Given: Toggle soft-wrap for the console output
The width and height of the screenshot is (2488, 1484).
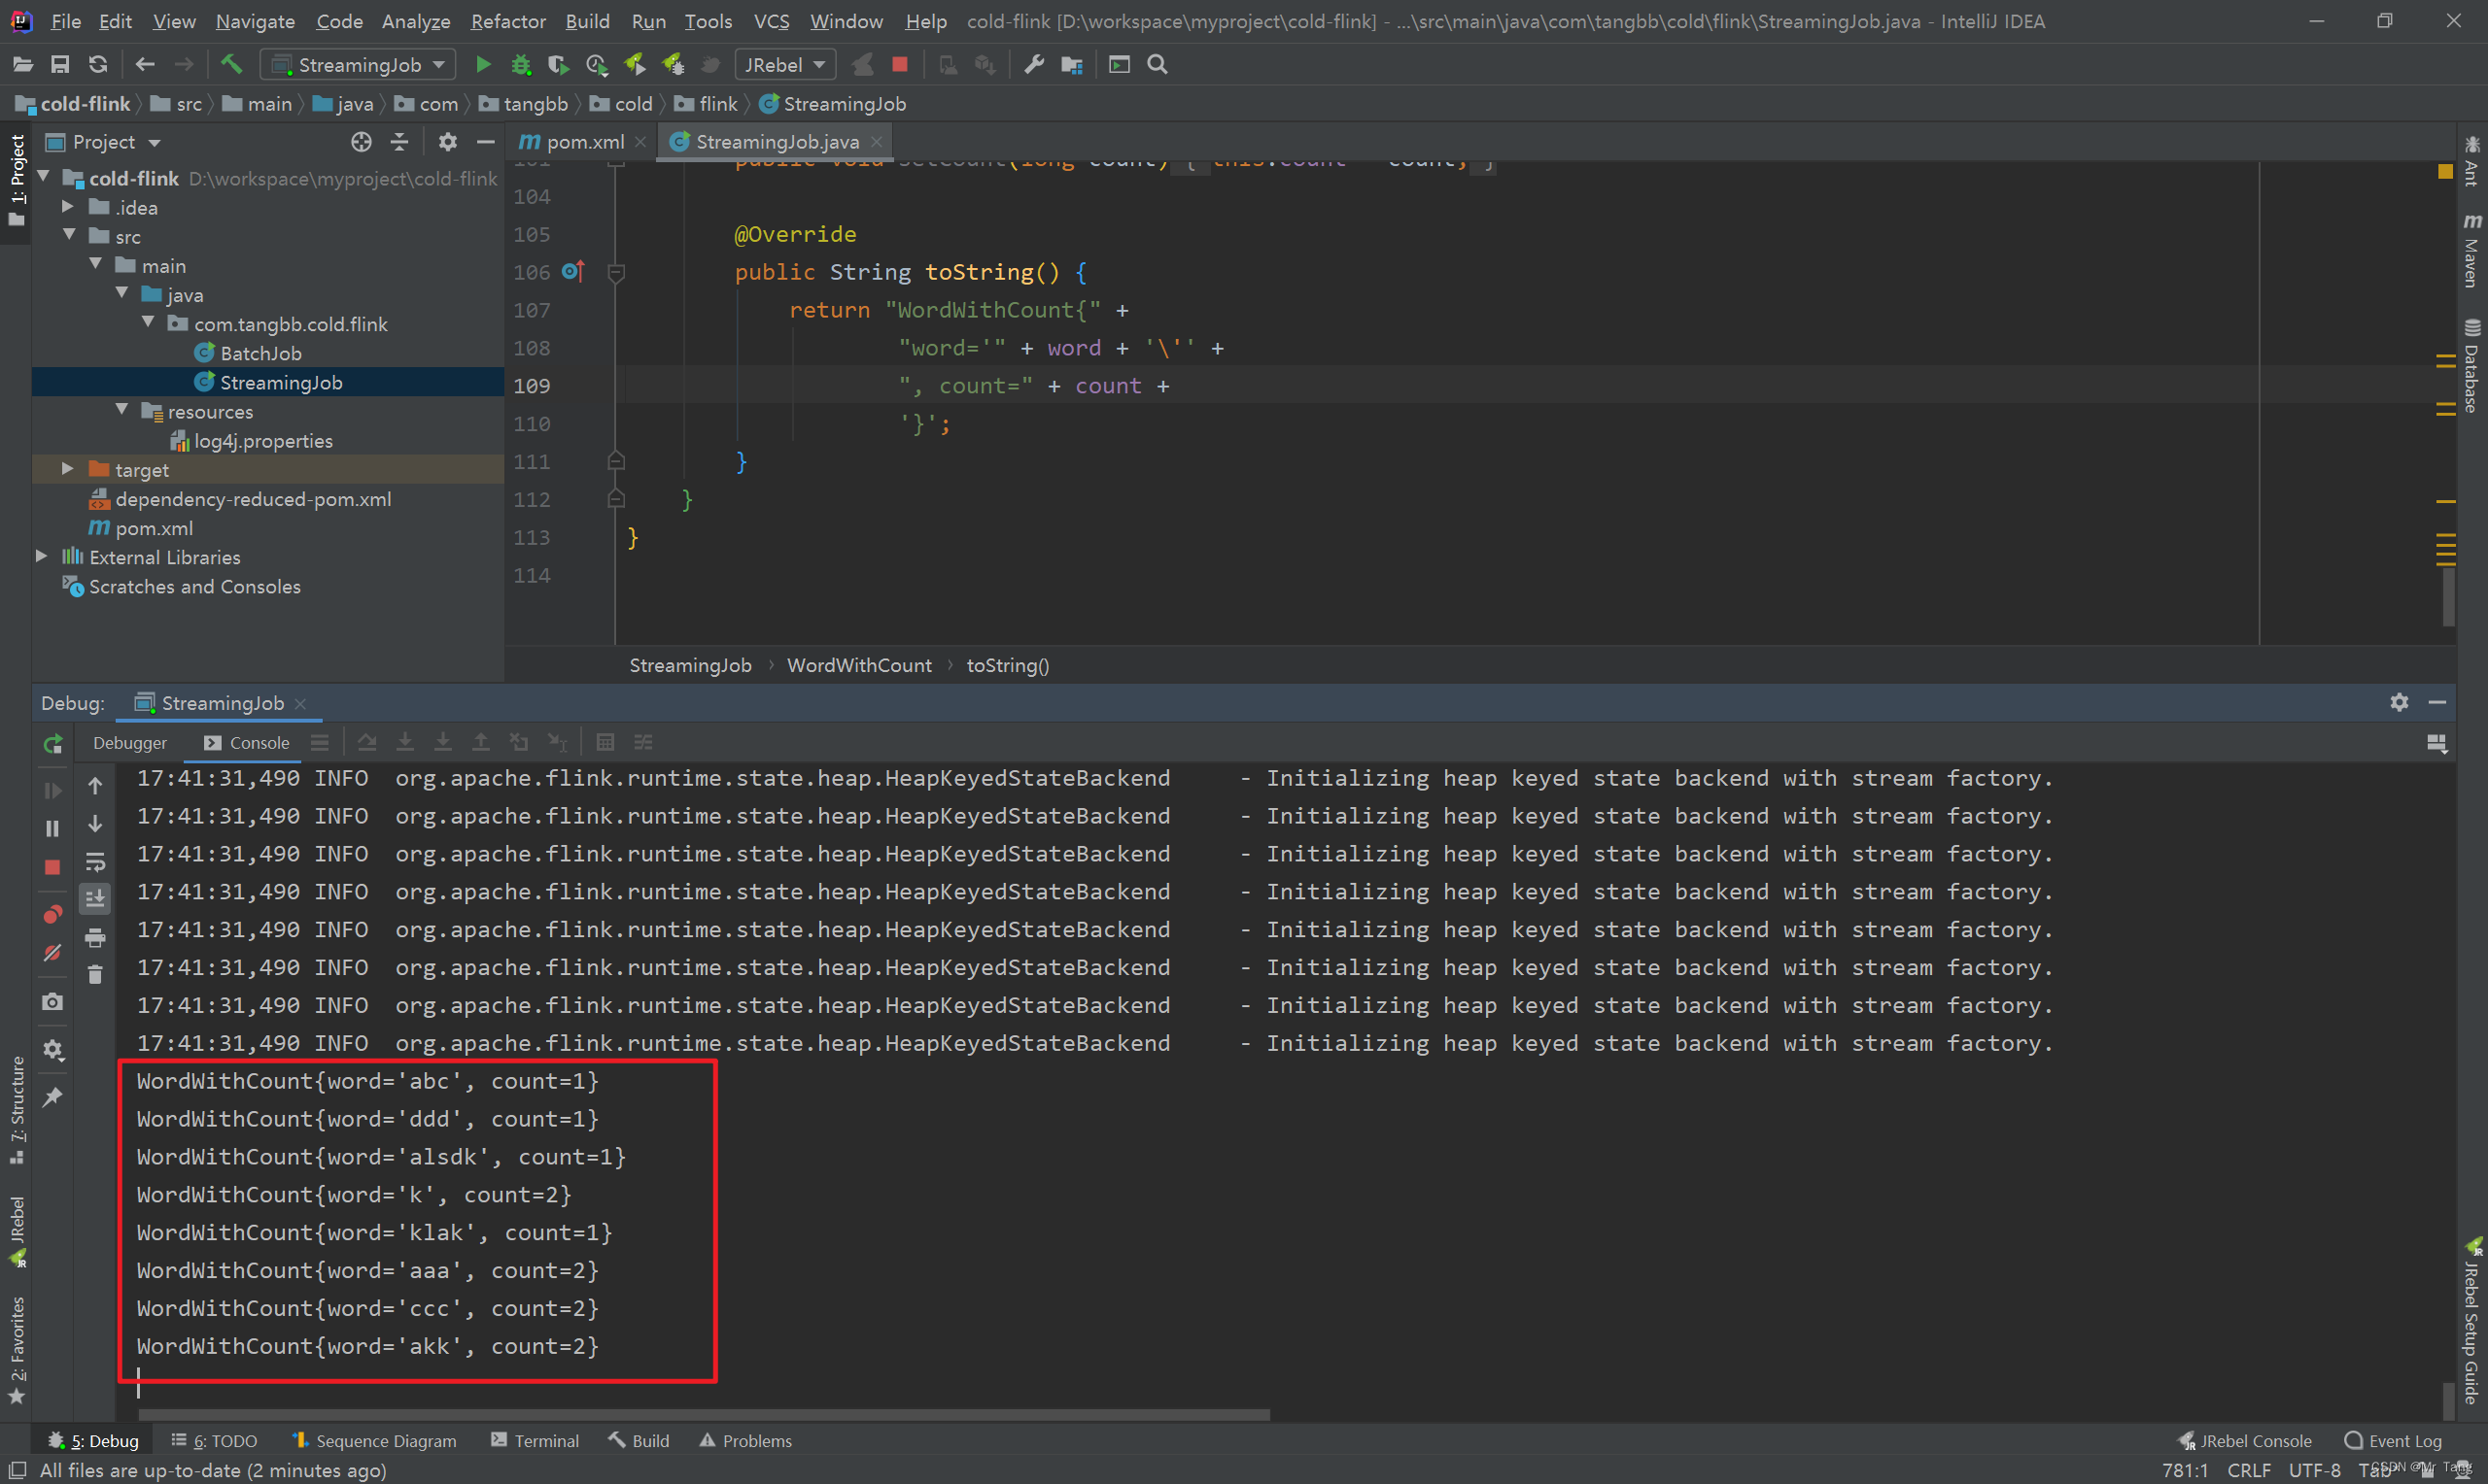Looking at the screenshot, I should click(95, 861).
